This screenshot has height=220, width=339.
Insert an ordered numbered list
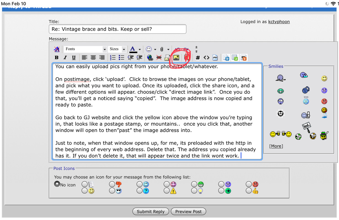click(113, 57)
